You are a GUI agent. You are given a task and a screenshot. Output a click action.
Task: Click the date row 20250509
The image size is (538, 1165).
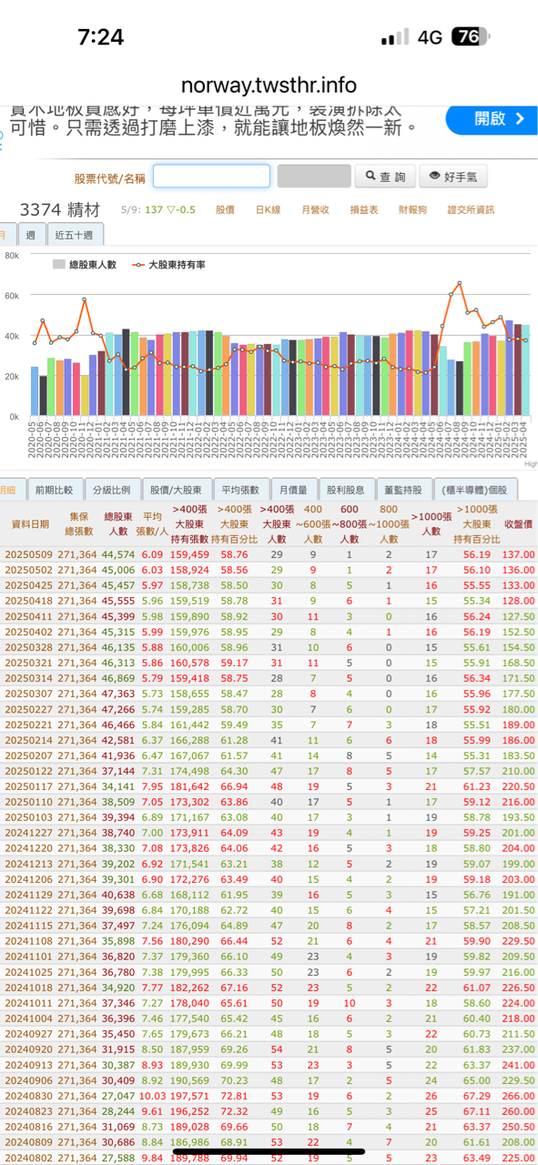pos(28,555)
